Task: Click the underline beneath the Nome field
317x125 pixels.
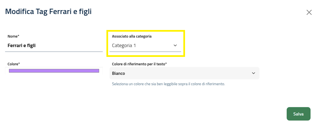Action: (54, 52)
